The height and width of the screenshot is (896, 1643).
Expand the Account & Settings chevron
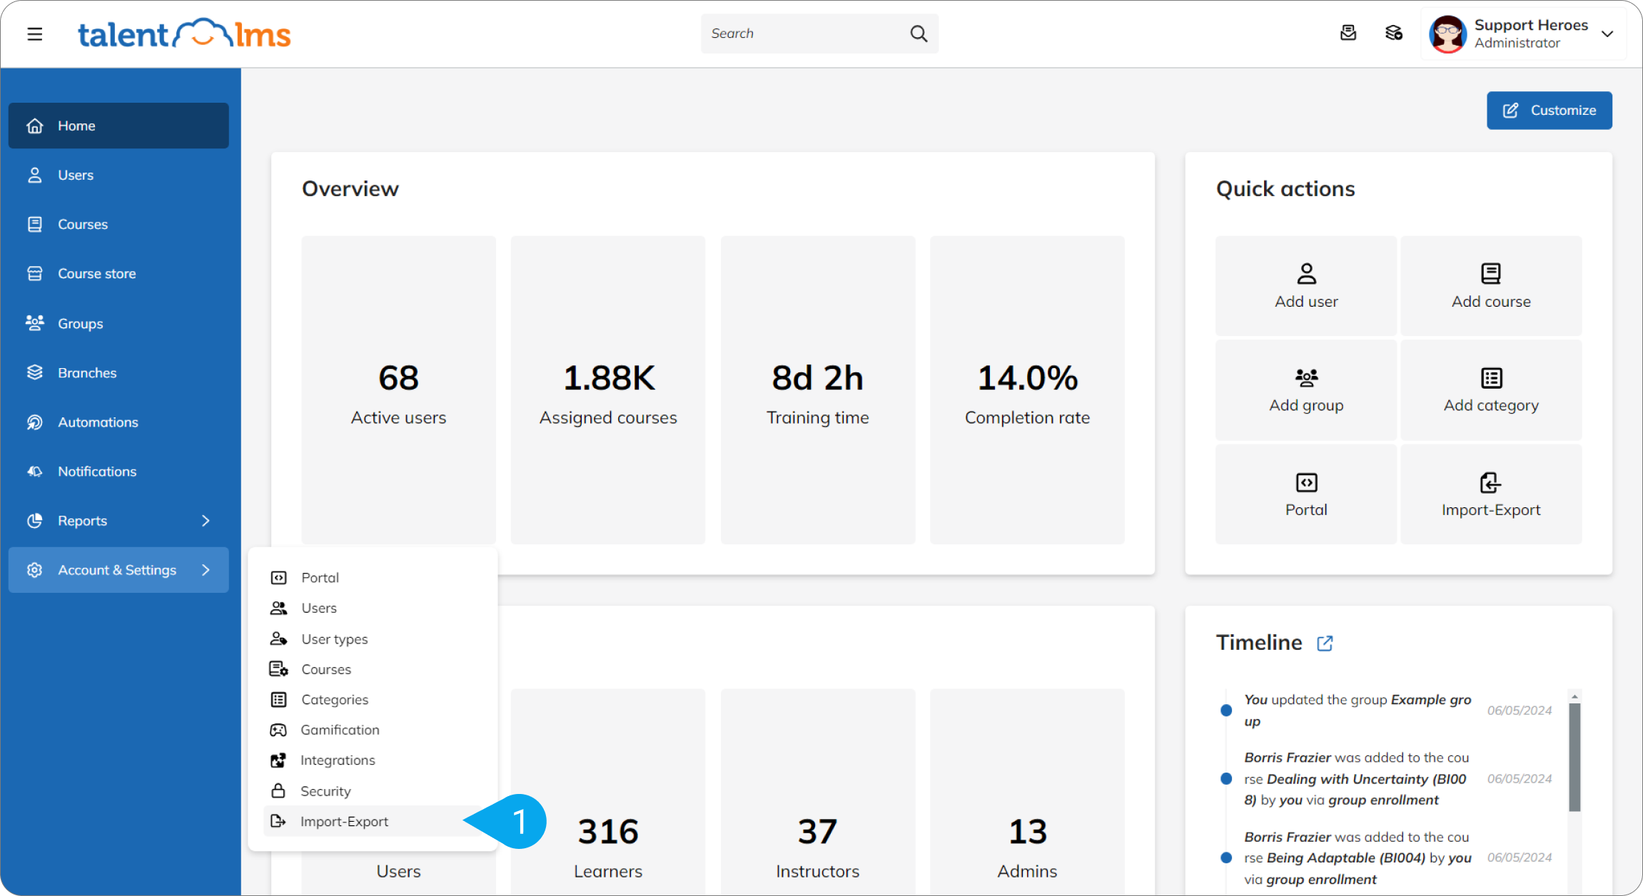tap(206, 570)
